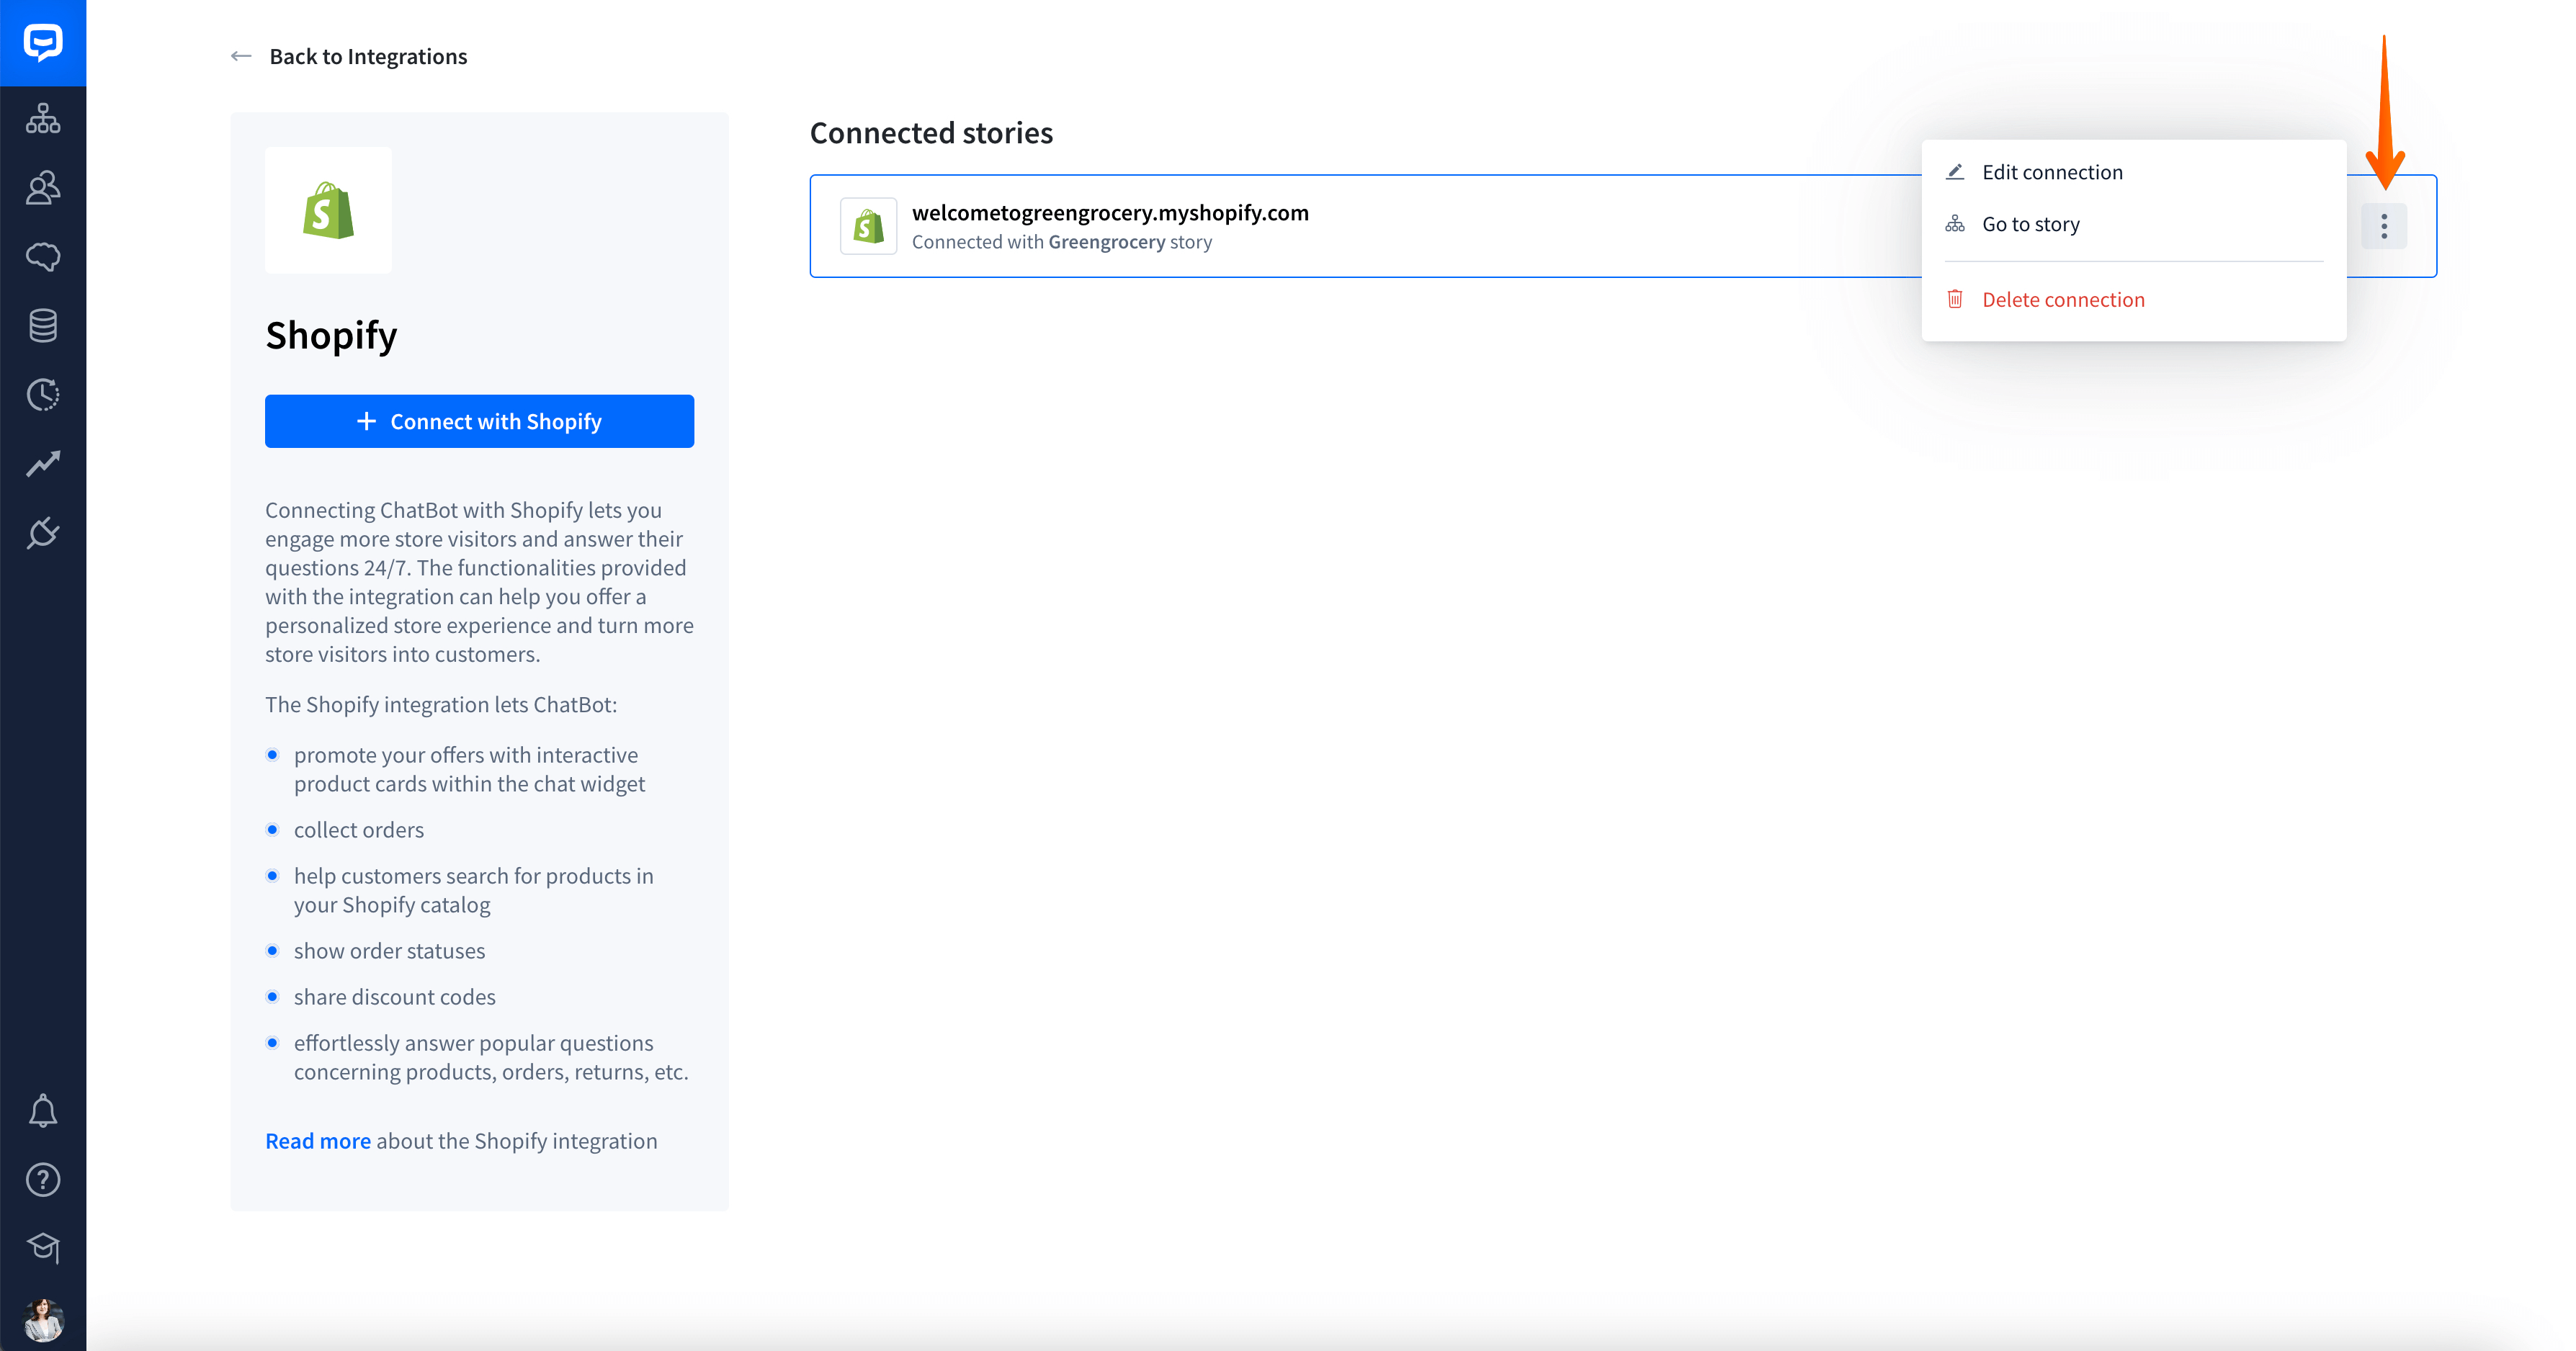Image resolution: width=2576 pixels, height=1351 pixels.
Task: Choose Edit connection from the menu
Action: pos(2134,172)
